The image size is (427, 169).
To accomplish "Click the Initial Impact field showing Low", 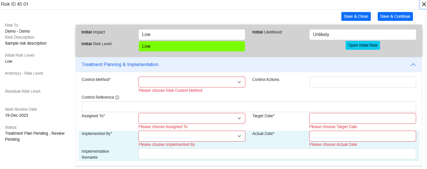I will (x=192, y=35).
